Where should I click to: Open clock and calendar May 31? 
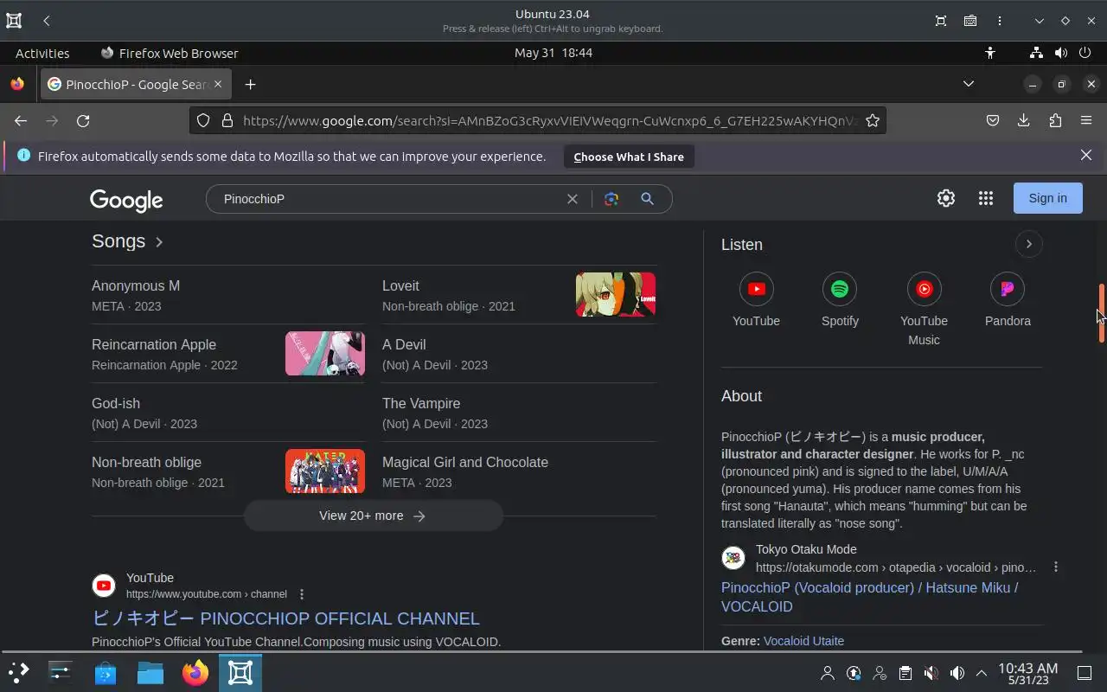[553, 53]
